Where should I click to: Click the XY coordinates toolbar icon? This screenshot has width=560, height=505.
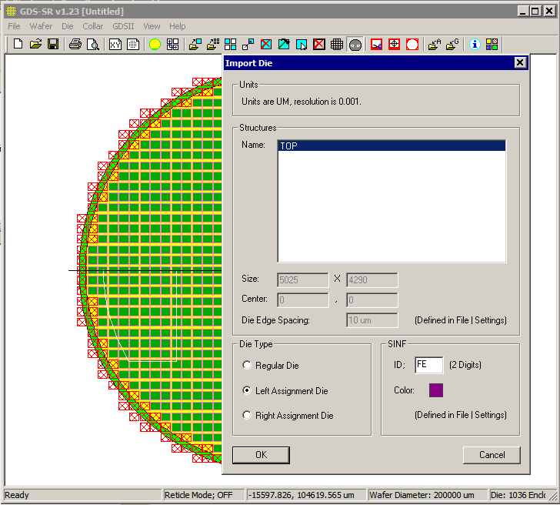click(x=115, y=45)
